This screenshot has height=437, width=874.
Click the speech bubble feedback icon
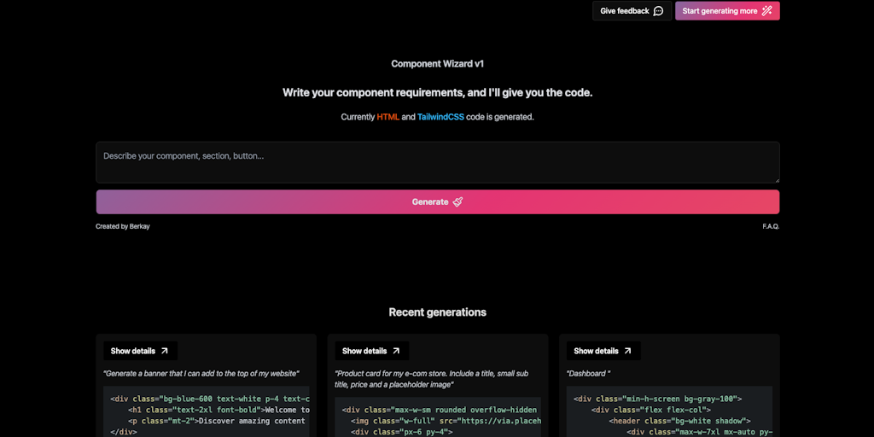(x=658, y=11)
